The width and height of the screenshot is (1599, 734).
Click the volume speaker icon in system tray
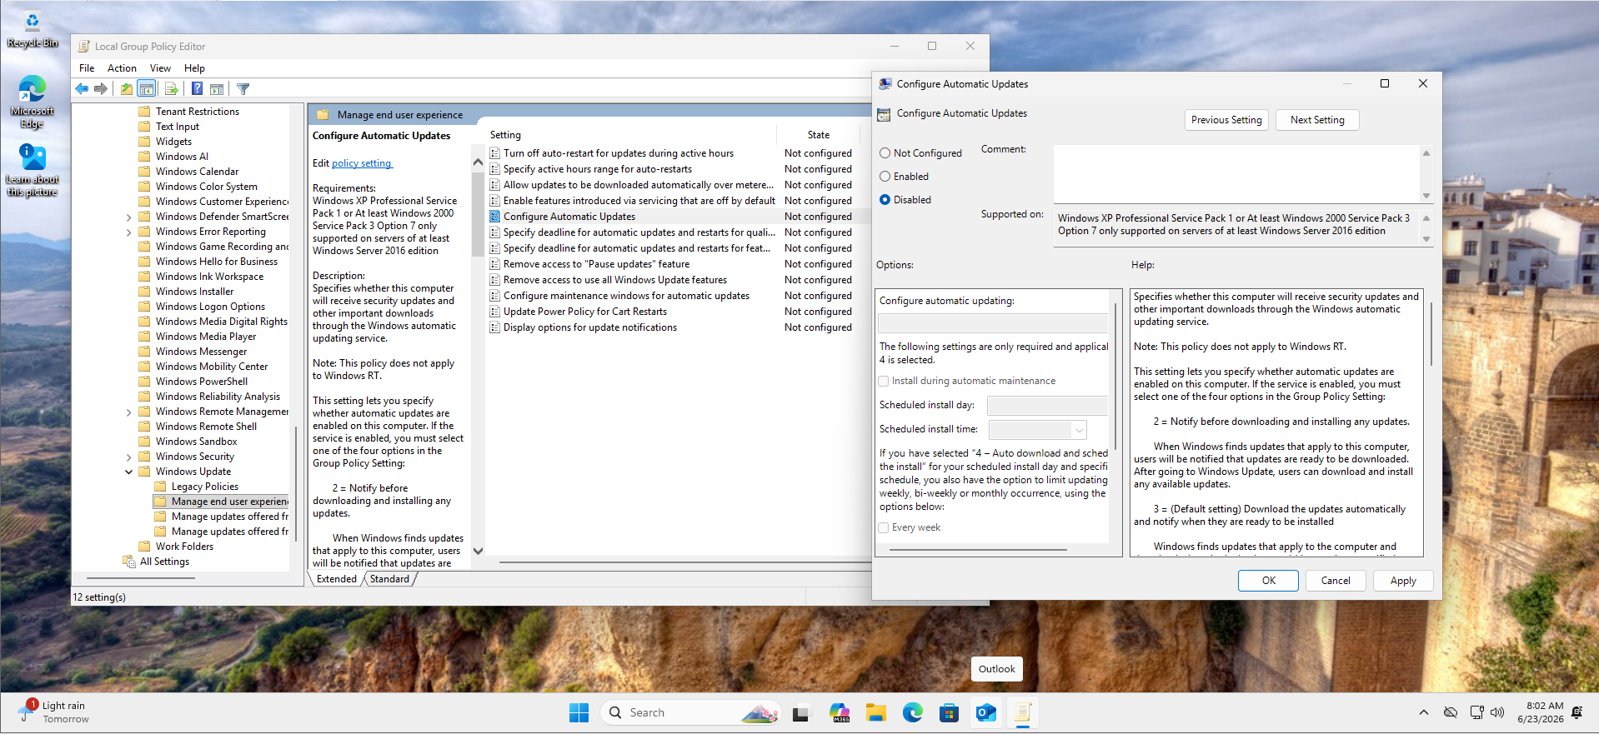1497,713
